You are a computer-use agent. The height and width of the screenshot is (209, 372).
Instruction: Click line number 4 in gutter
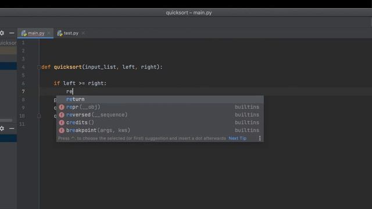pyautogui.click(x=23, y=67)
